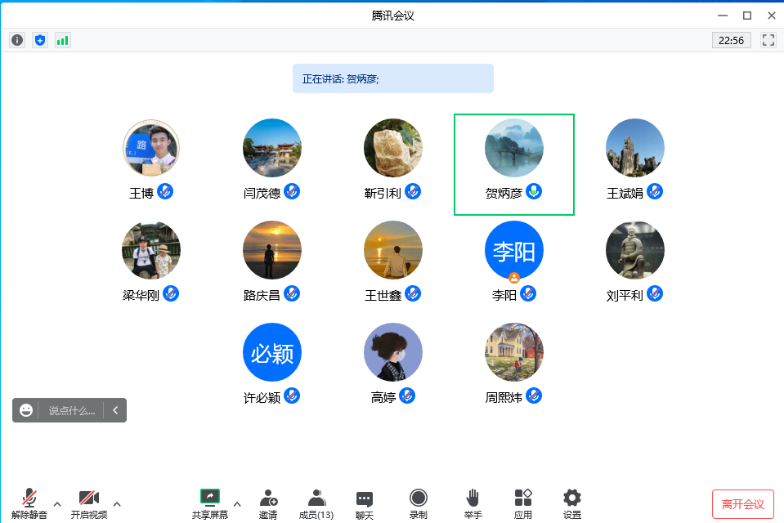Open the 聊天 chat panel
784x523 pixels.
[x=365, y=503]
